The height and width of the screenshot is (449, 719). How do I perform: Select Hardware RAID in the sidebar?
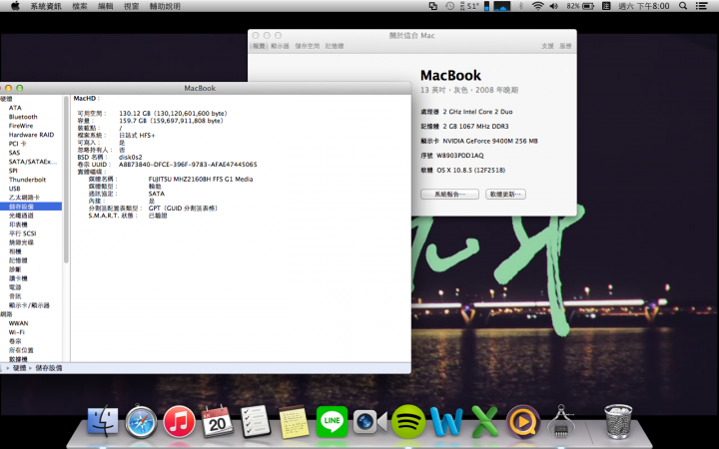31,135
